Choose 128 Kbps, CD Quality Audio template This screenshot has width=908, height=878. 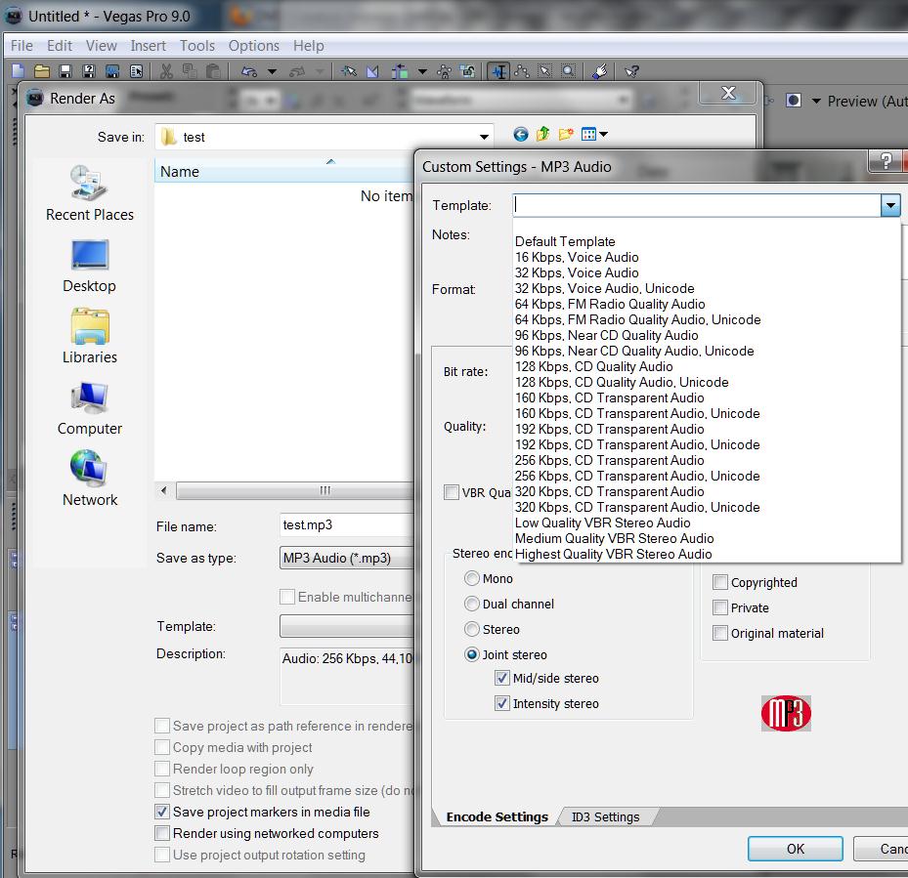click(x=593, y=367)
